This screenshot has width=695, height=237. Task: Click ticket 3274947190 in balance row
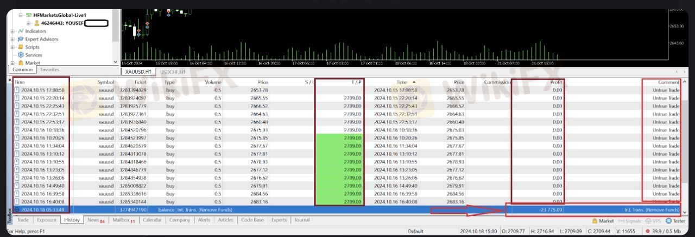(x=132, y=209)
